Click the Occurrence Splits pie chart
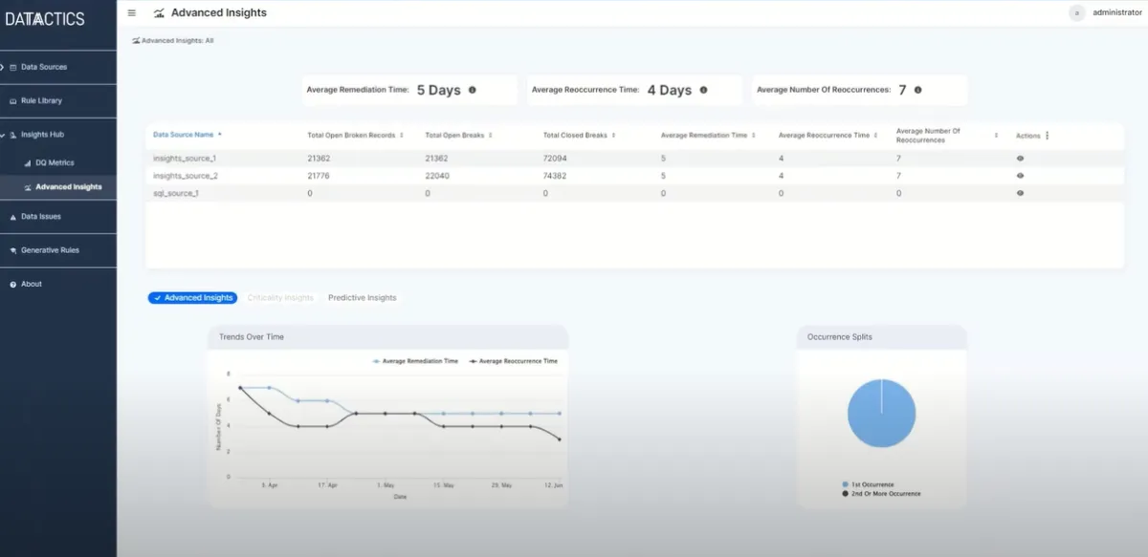Viewport: 1148px width, 557px height. click(881, 414)
